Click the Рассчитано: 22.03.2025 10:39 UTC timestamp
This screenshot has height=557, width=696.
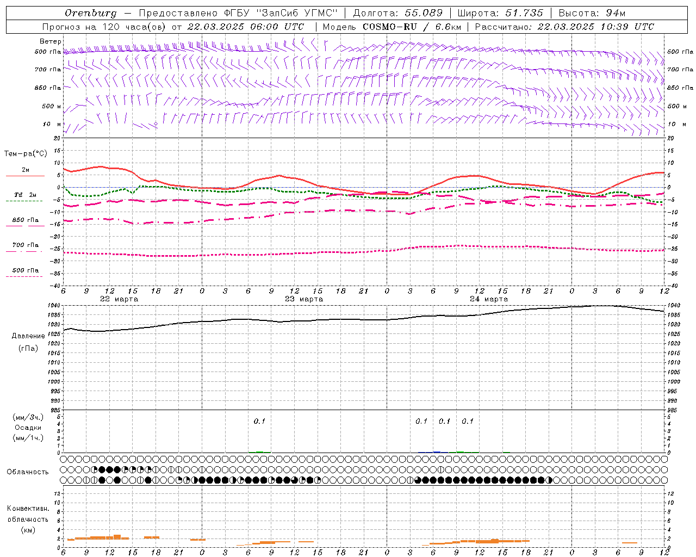pos(564,27)
